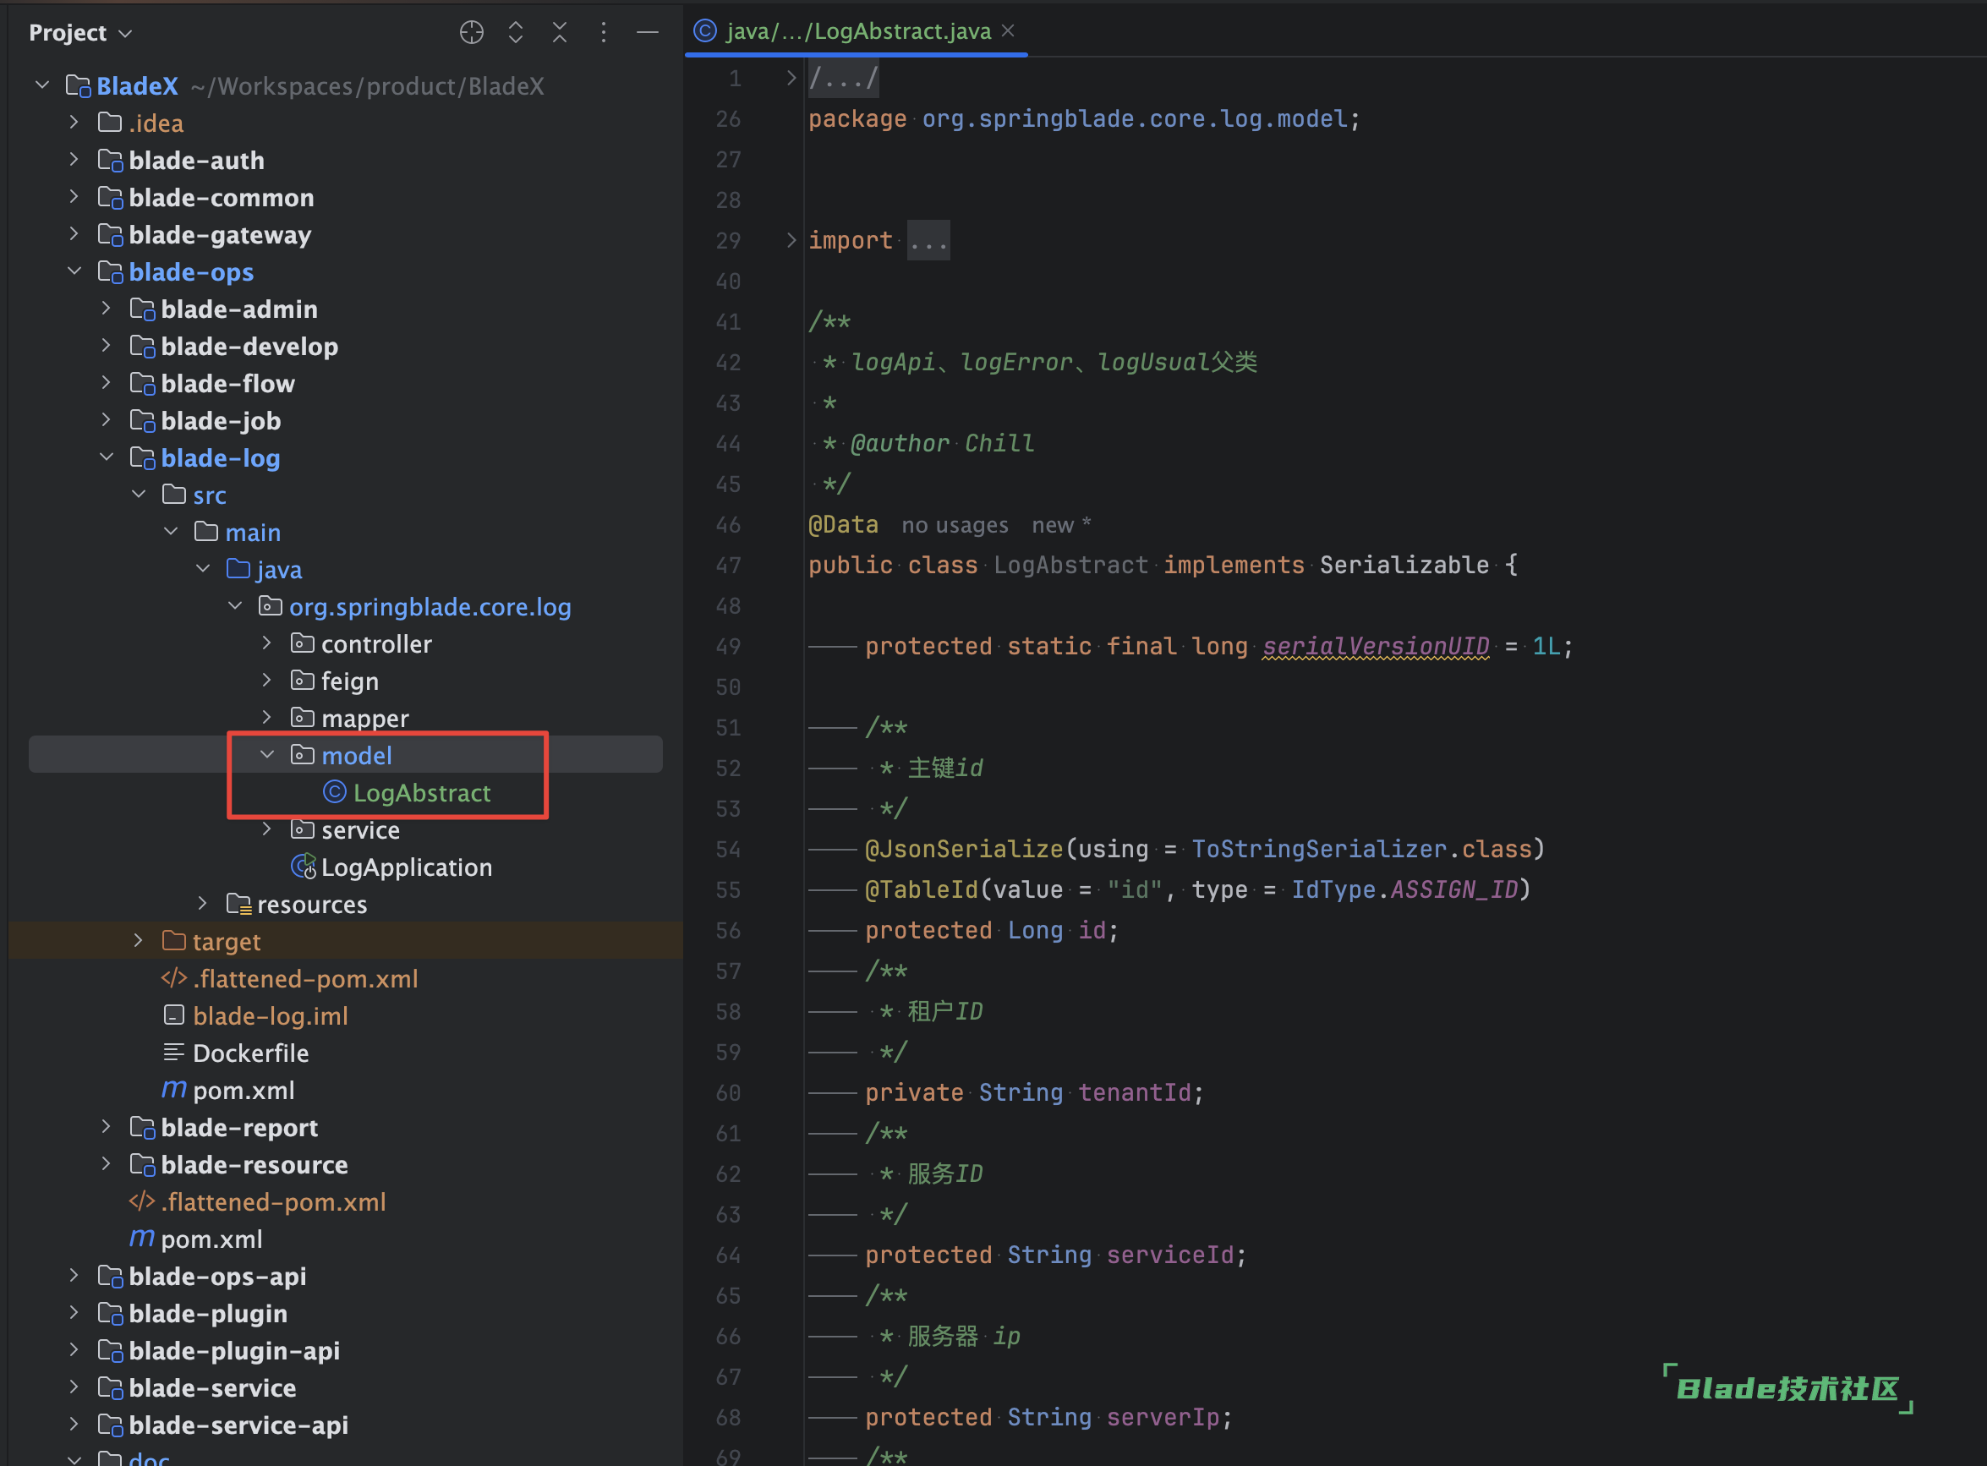1987x1466 pixels.
Task: Click the file-type icon on LogAbstract.java tab
Action: coord(704,31)
